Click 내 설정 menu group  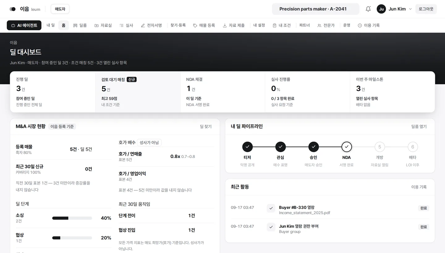[259, 25]
